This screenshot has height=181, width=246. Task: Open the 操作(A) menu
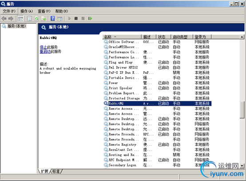point(27,11)
